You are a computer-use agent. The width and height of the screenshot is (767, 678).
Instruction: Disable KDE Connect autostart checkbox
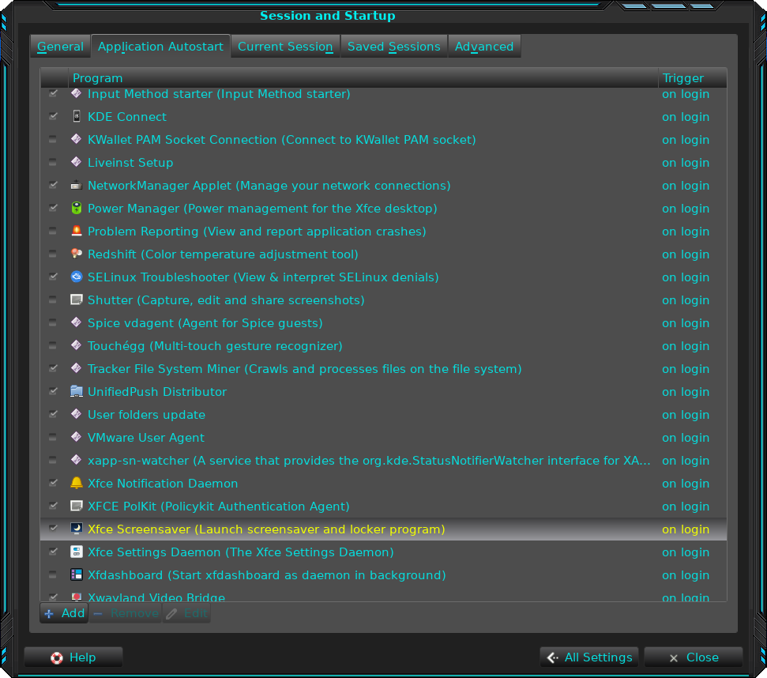click(x=53, y=116)
